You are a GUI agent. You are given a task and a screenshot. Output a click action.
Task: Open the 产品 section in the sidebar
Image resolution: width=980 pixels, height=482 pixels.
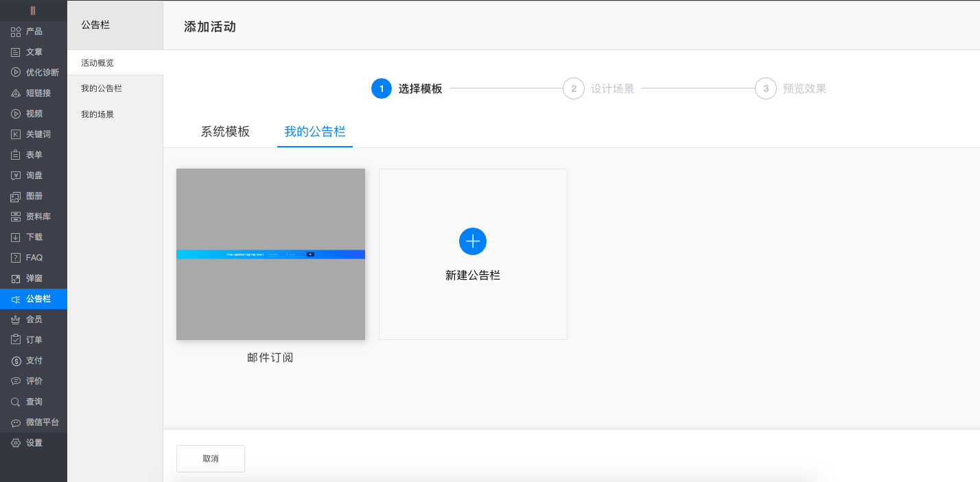32,31
